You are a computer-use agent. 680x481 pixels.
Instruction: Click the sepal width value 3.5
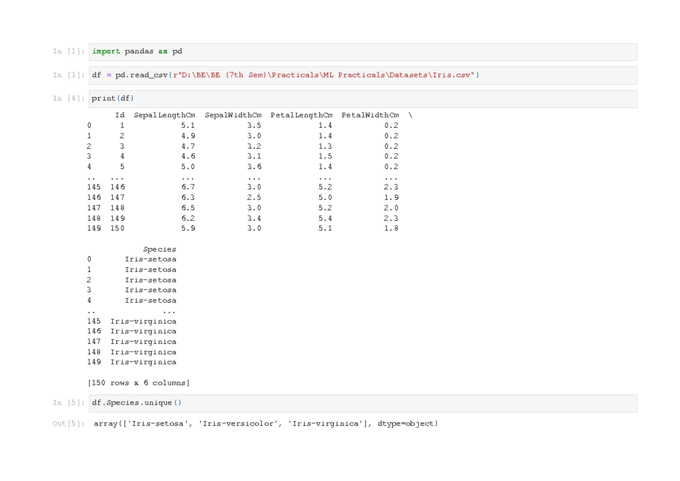pos(254,126)
